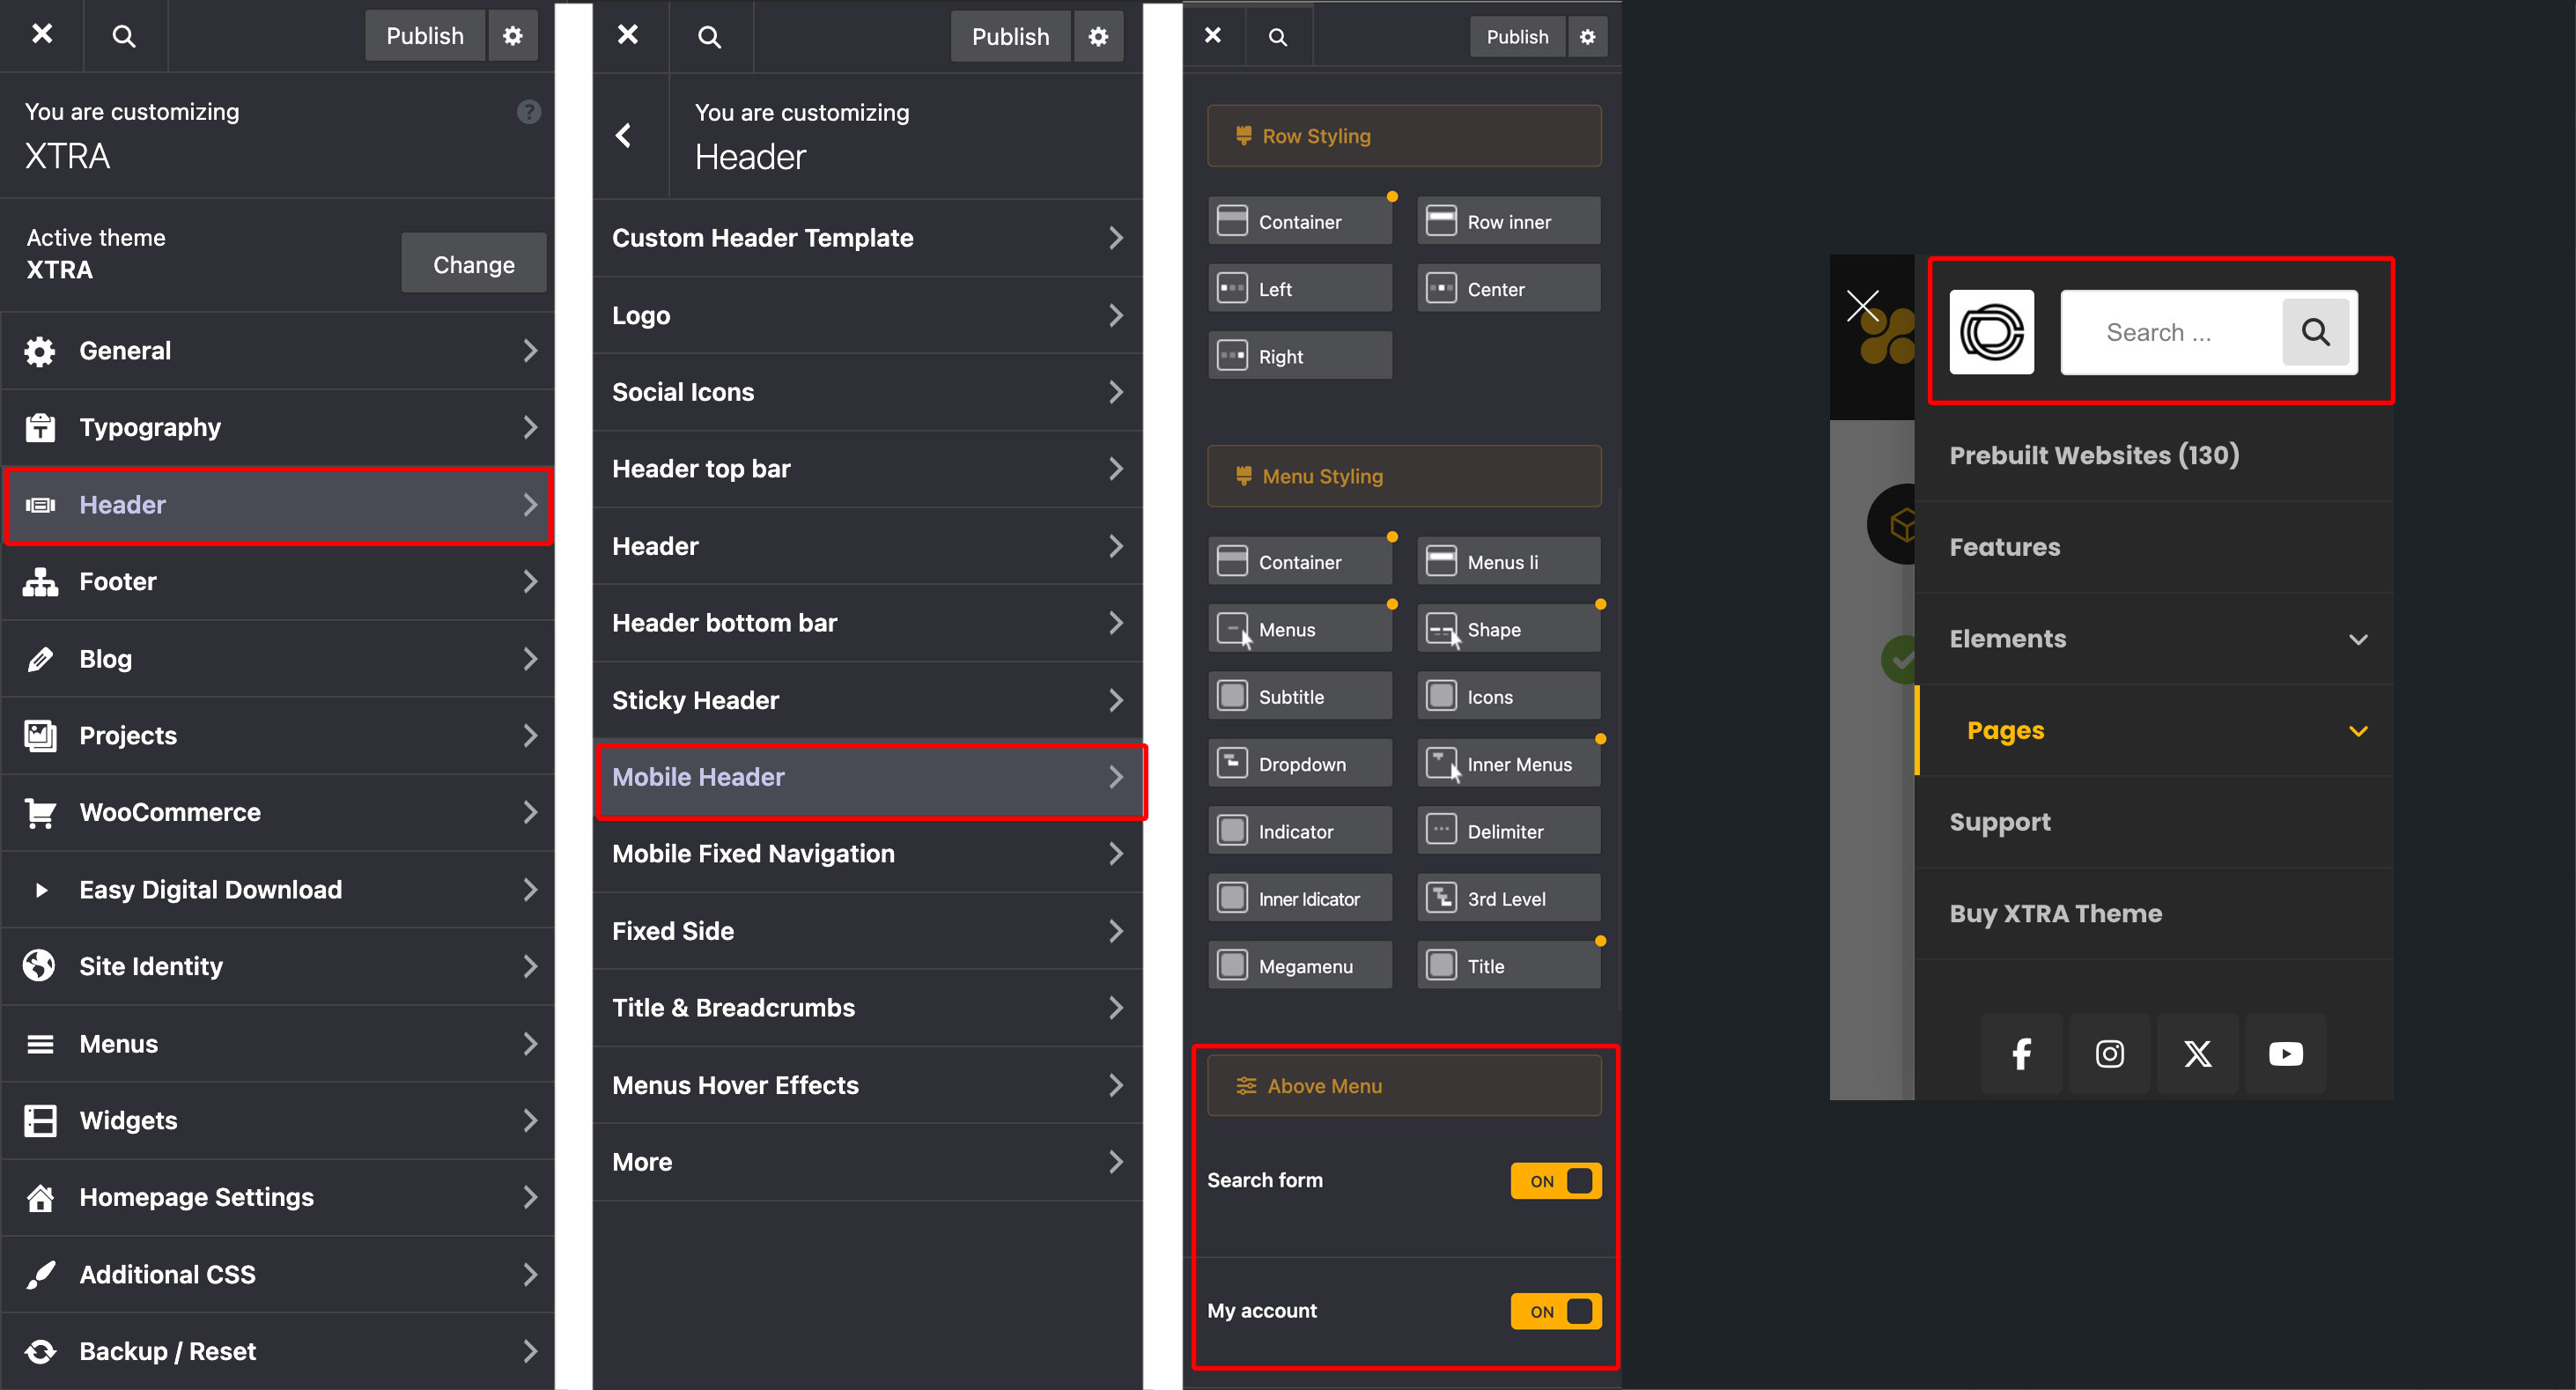This screenshot has width=2576, height=1390.
Task: Click into the Search text field
Action: point(2170,332)
